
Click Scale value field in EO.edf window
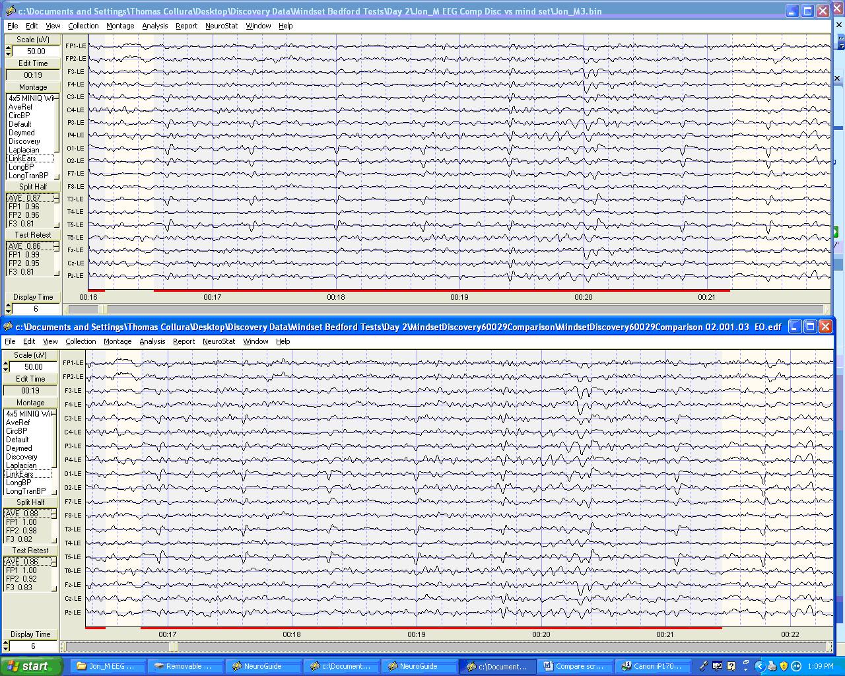pyautogui.click(x=33, y=367)
